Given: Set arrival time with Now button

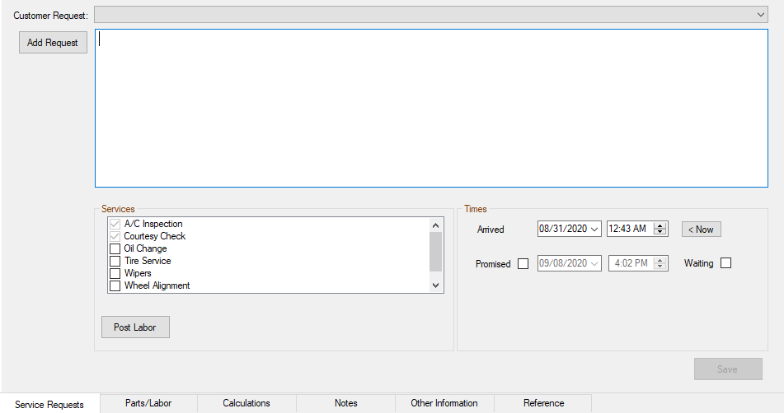Looking at the screenshot, I should pyautogui.click(x=701, y=230).
